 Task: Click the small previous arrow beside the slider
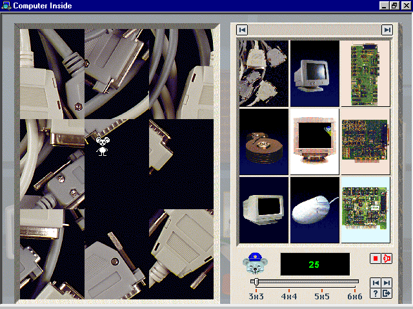click(x=375, y=283)
